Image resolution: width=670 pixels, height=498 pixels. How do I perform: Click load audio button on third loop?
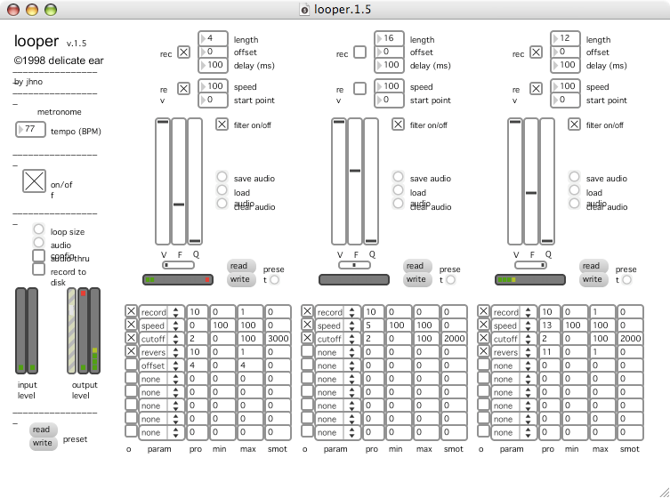574,189
